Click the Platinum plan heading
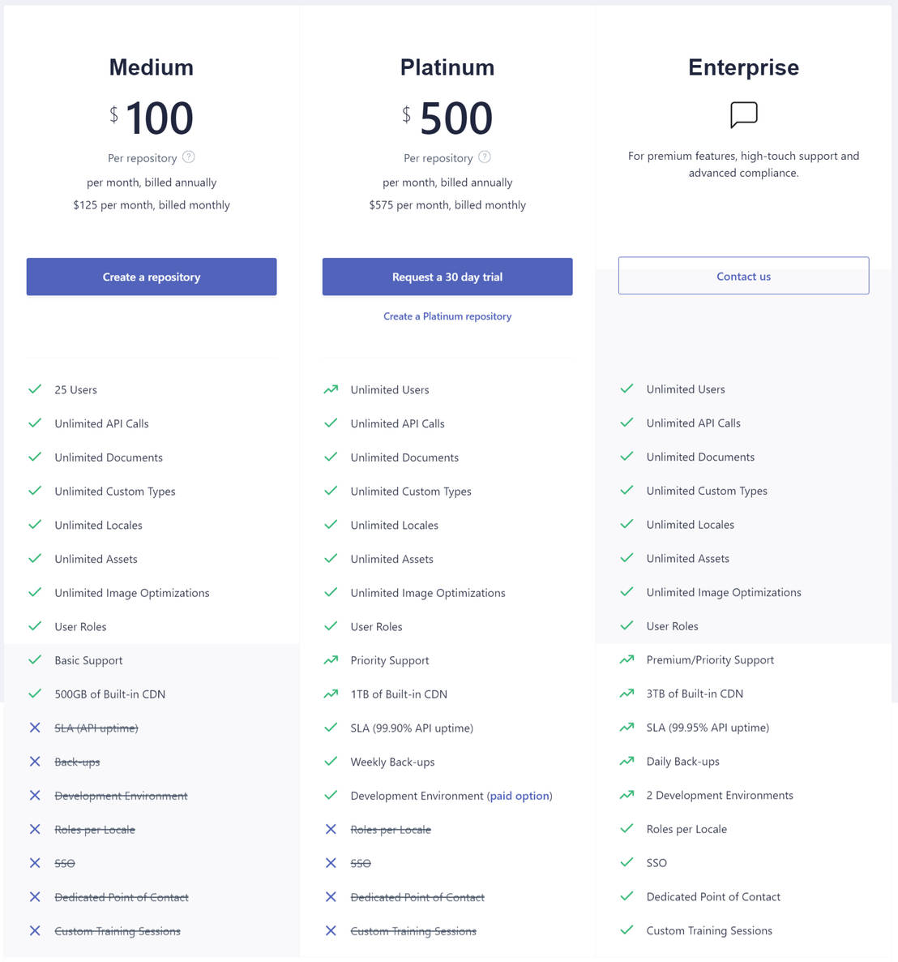 tap(447, 67)
